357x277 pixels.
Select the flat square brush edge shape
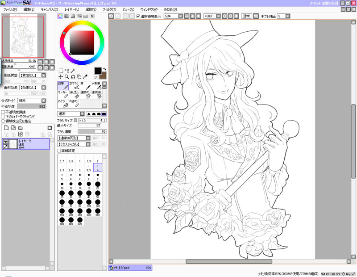pyautogui.click(x=104, y=114)
